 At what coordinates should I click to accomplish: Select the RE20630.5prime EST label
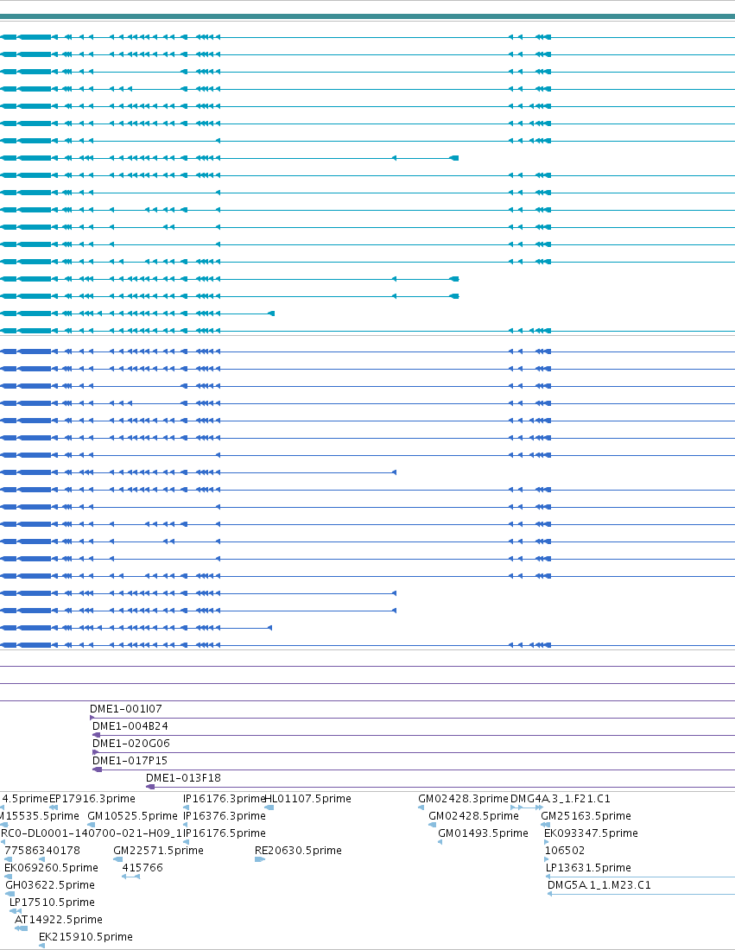[298, 851]
